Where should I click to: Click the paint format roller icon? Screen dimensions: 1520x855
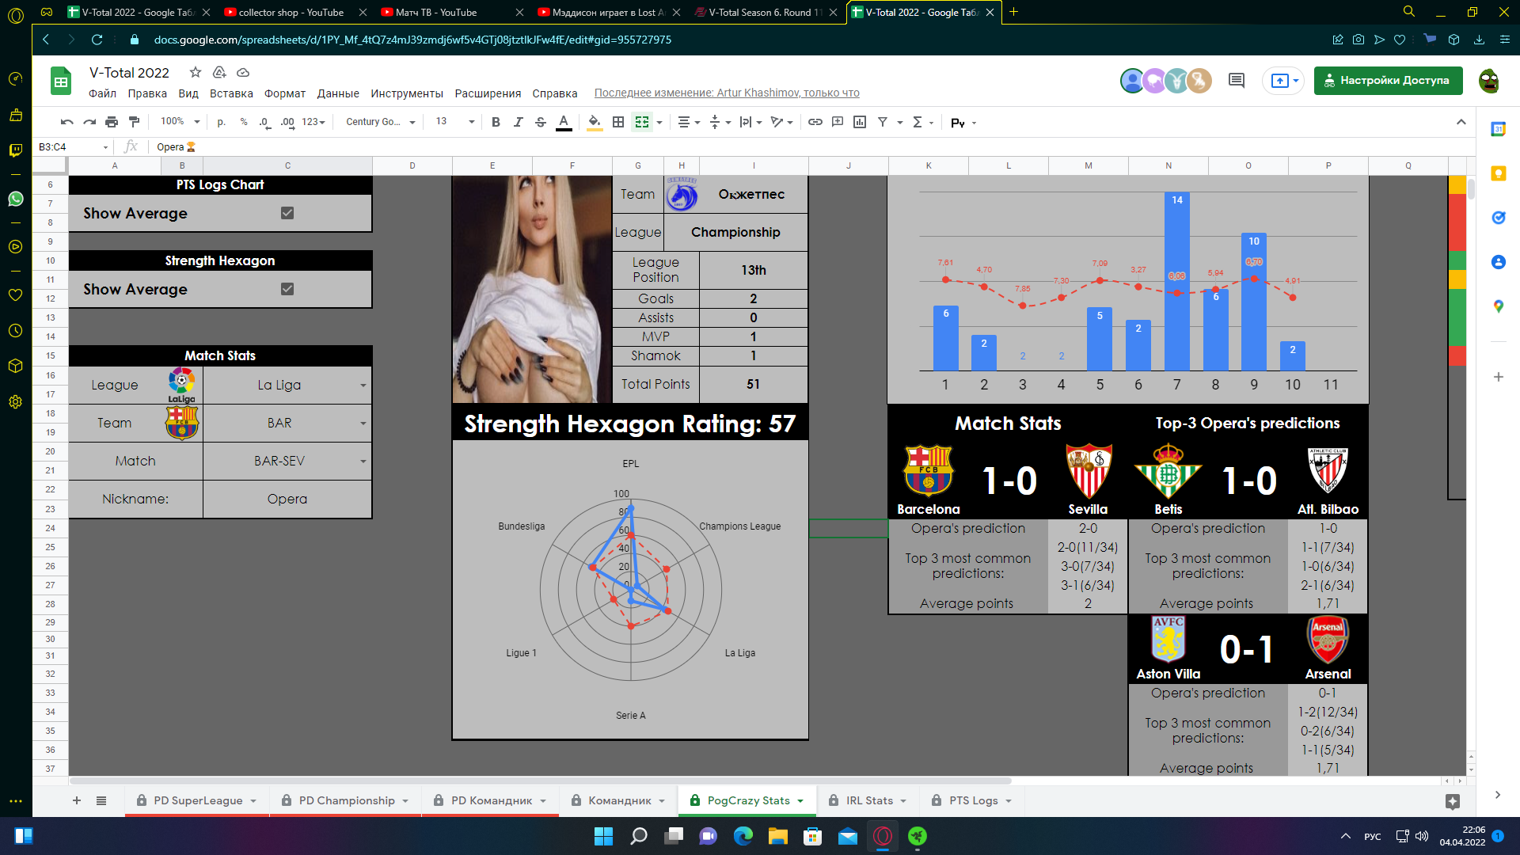(x=134, y=122)
